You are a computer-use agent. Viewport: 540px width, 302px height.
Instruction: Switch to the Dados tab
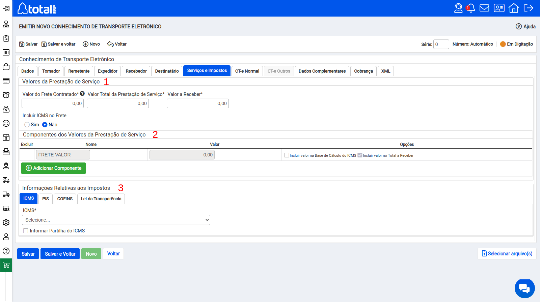(x=28, y=71)
